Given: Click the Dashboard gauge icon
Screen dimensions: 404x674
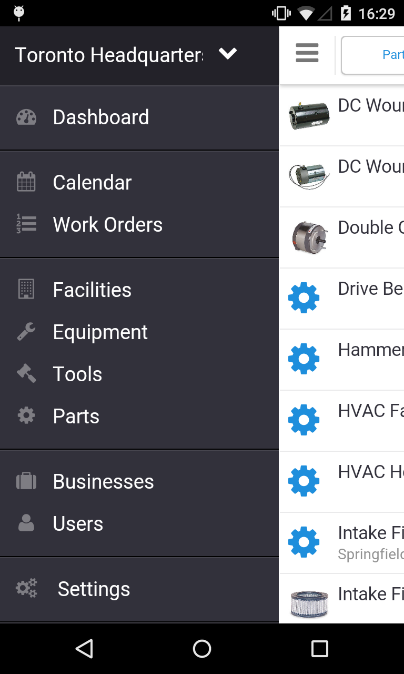Looking at the screenshot, I should [26, 117].
